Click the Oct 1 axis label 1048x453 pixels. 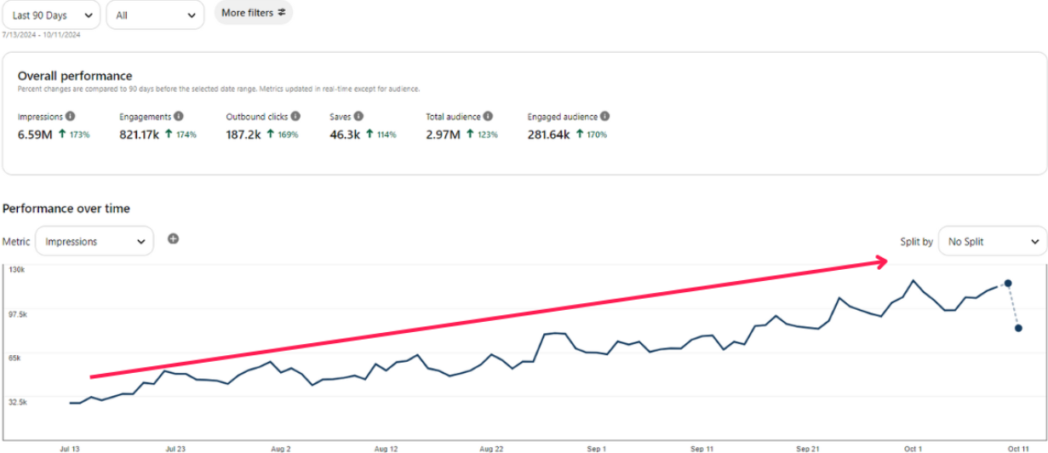tap(913, 448)
